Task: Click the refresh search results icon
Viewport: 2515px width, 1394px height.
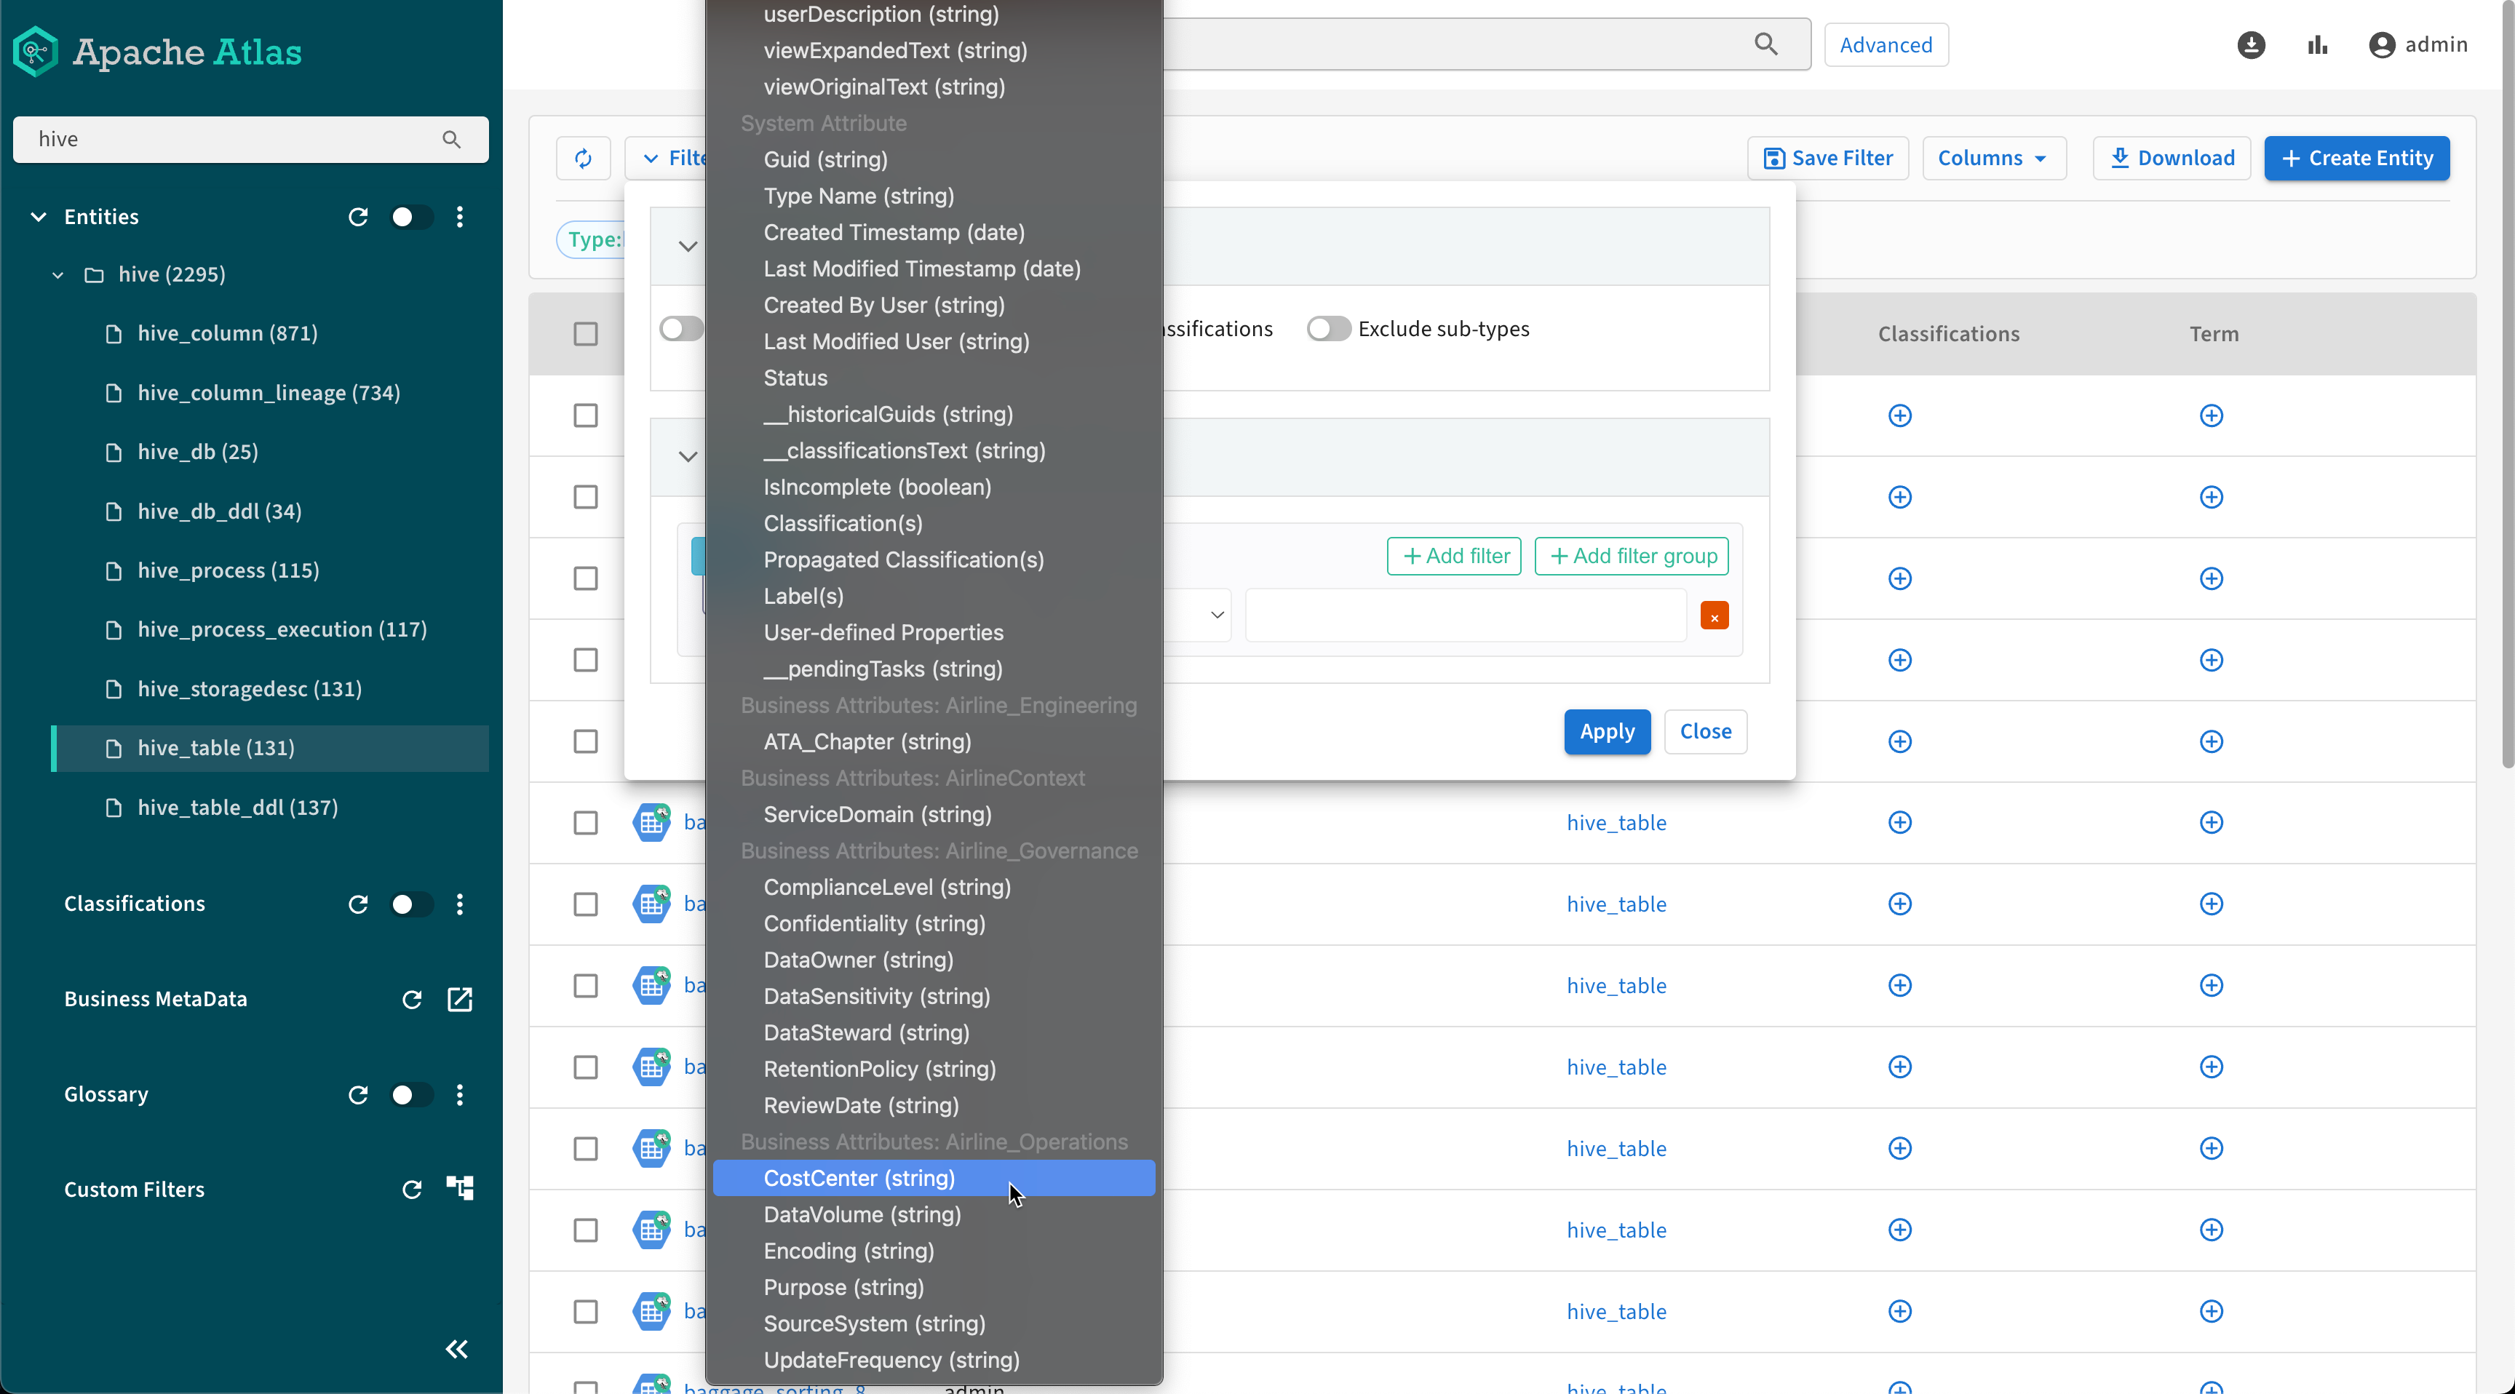Action: pos(583,158)
